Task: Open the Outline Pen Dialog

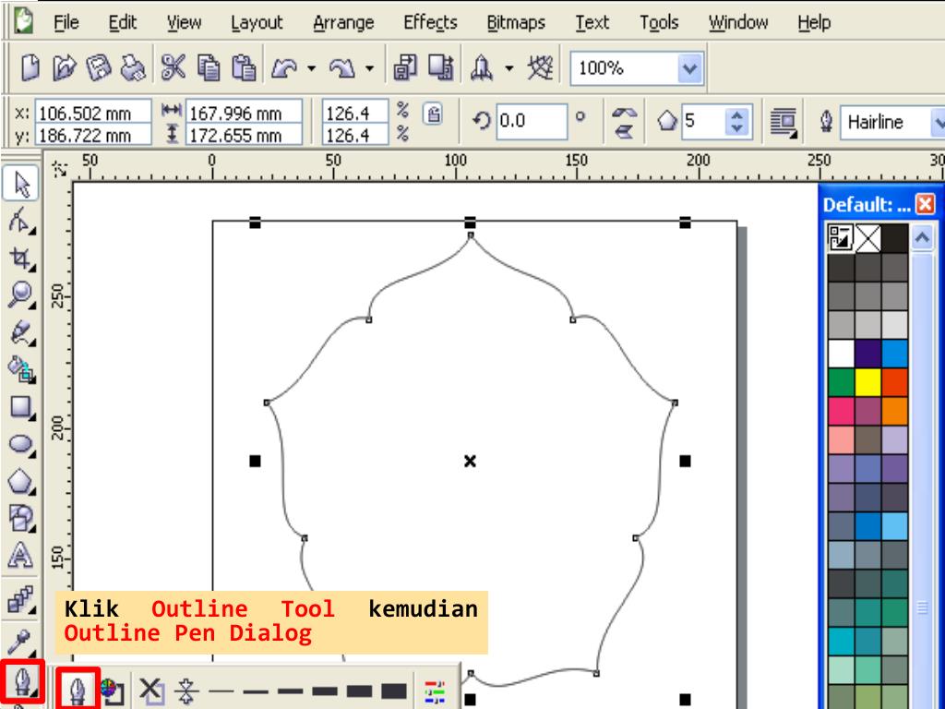Action: 78,689
